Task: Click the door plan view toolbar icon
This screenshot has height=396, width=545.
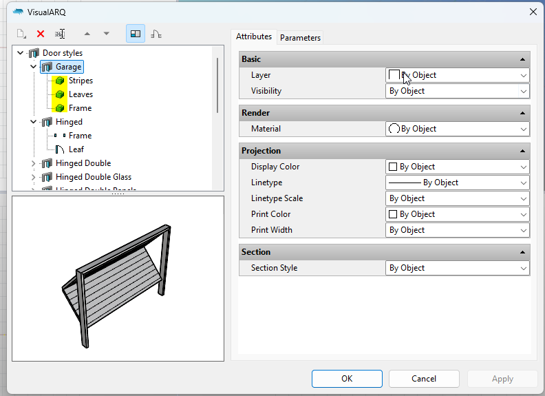Action: 156,34
